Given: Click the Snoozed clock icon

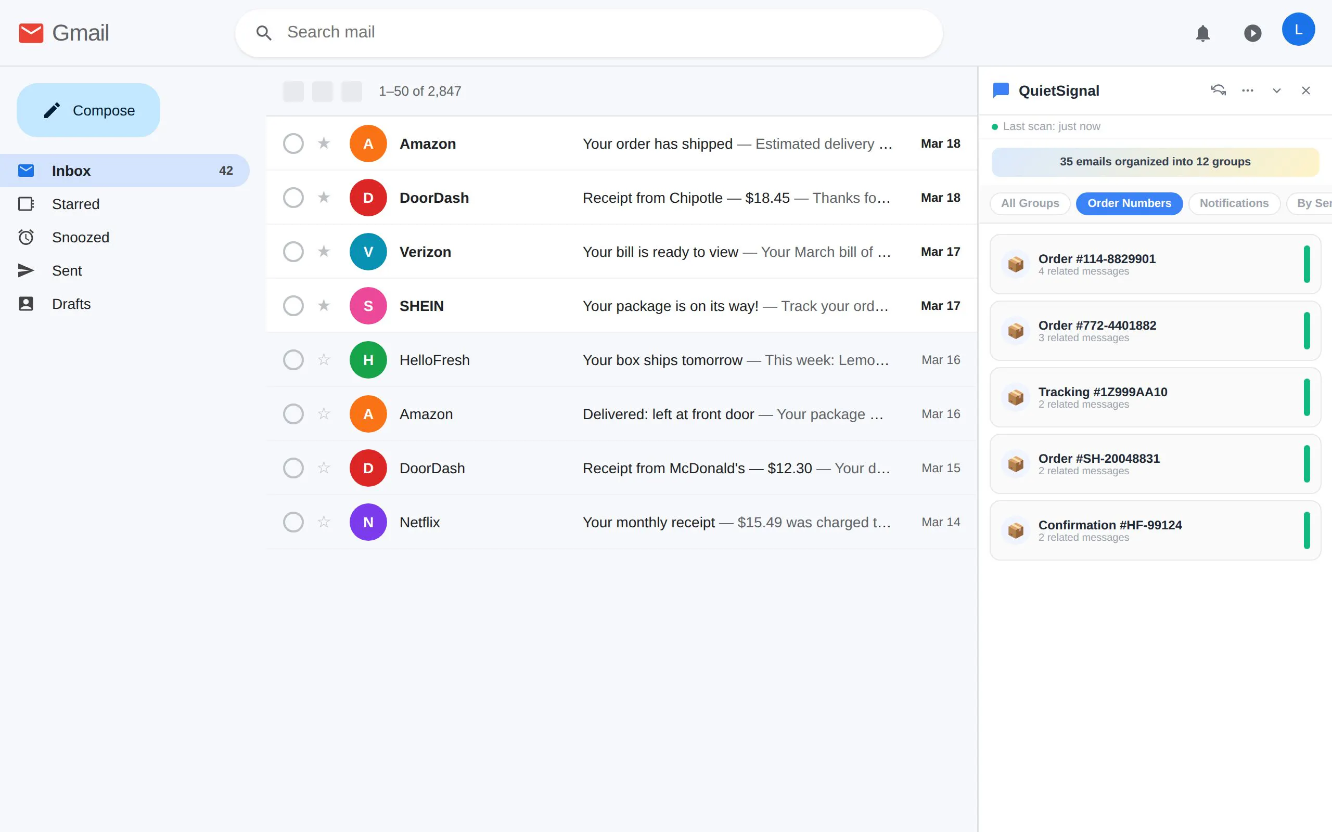Looking at the screenshot, I should [26, 237].
